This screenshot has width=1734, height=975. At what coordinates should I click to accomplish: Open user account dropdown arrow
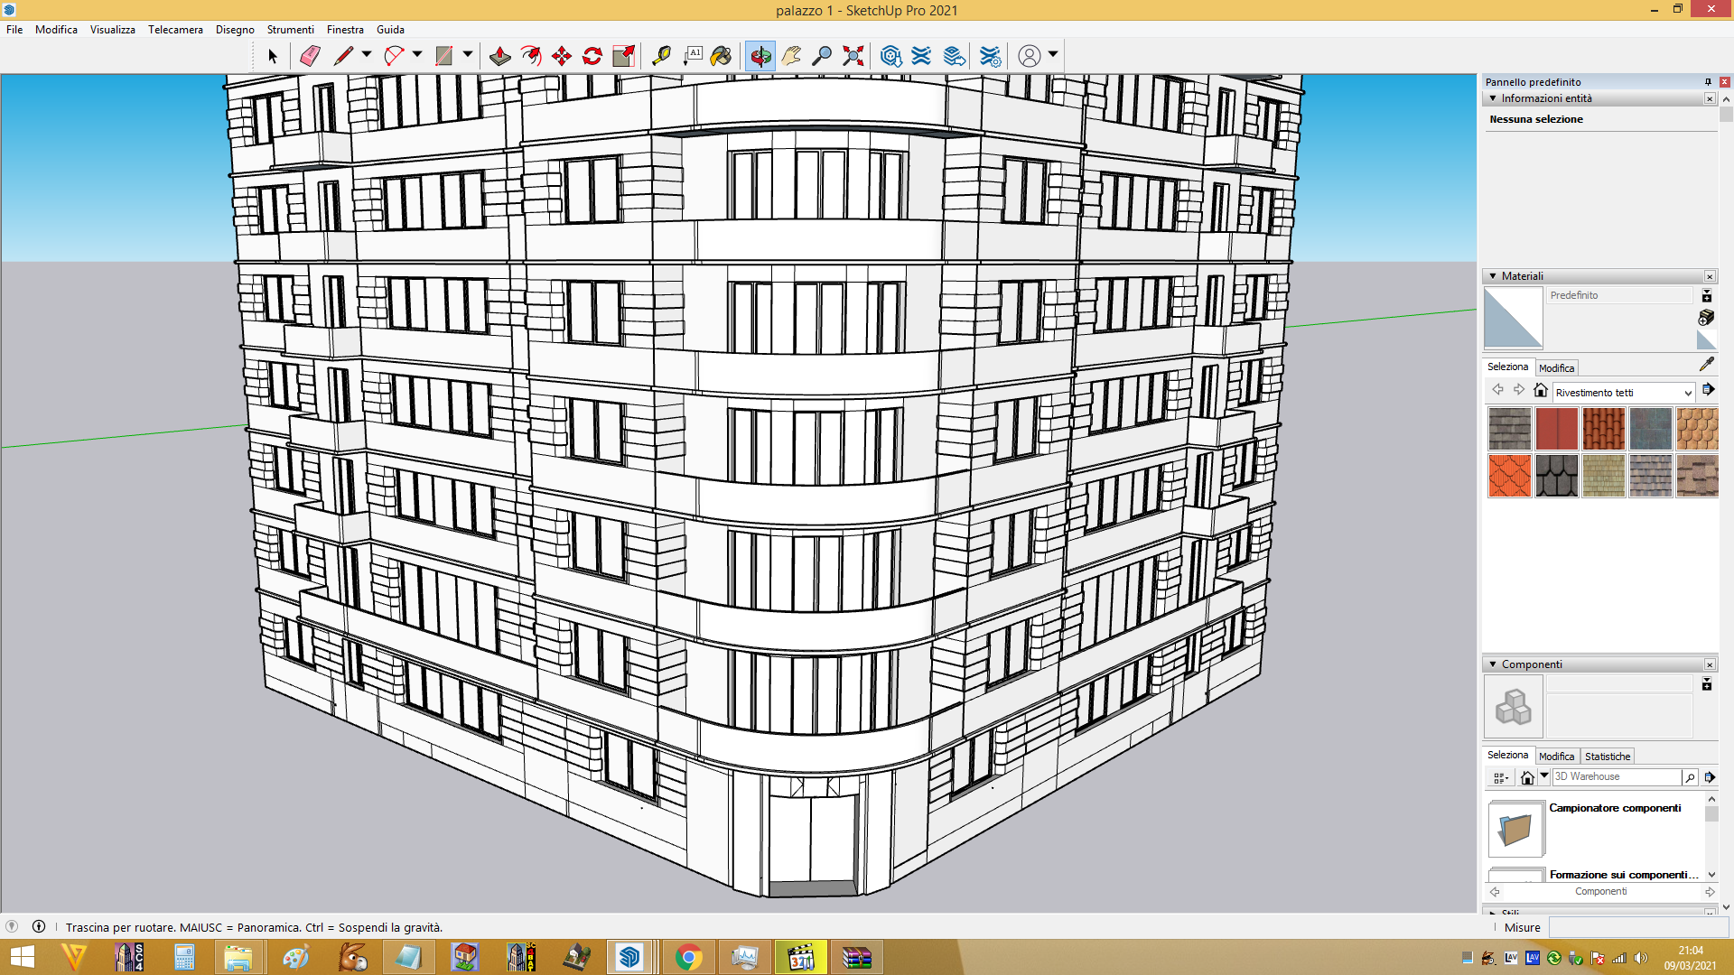[x=1053, y=54]
